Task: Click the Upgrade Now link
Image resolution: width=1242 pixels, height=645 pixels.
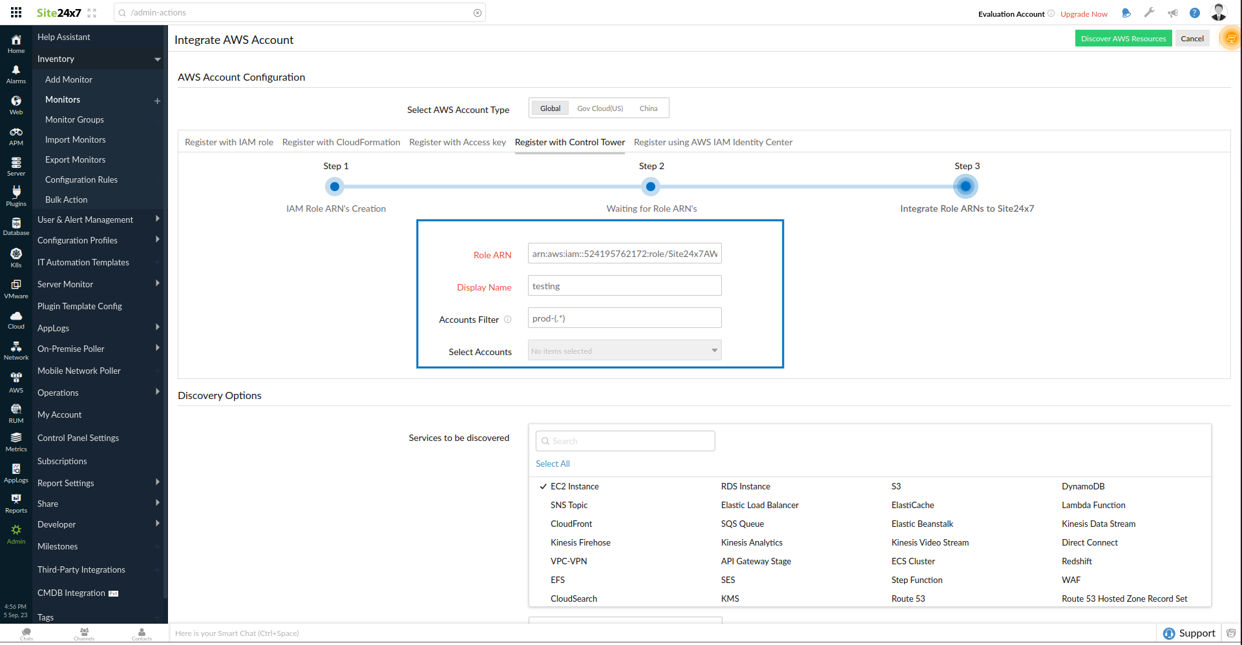Action: [x=1084, y=14]
